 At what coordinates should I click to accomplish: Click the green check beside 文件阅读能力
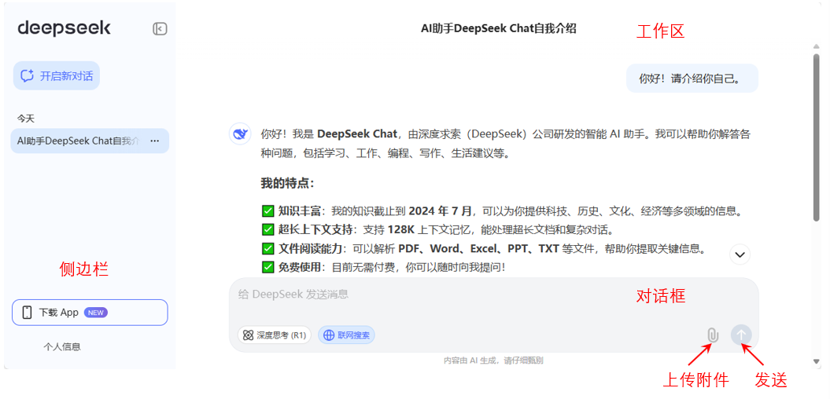pos(267,248)
